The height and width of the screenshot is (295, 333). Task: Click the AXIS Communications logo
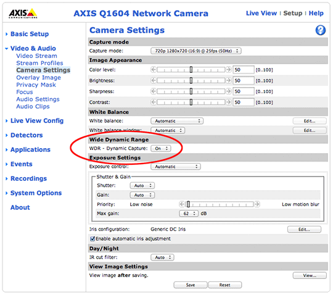23,14
